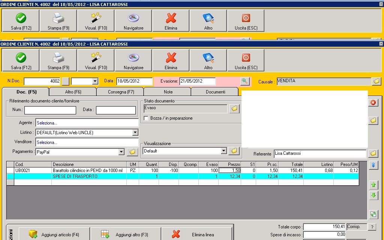Expand the Listino dropdown
The width and height of the screenshot is (384, 240).
pyautogui.click(x=135, y=132)
